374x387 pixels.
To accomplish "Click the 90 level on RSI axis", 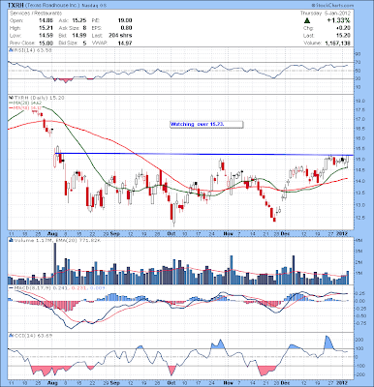I will [358, 54].
